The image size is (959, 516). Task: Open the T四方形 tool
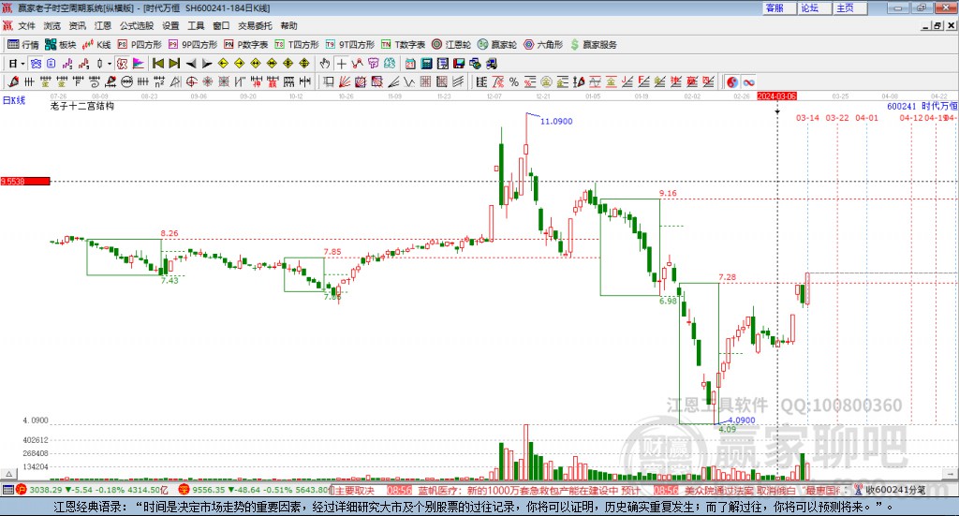coord(297,45)
